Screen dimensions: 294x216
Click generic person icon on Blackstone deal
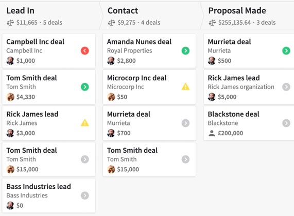212,133
